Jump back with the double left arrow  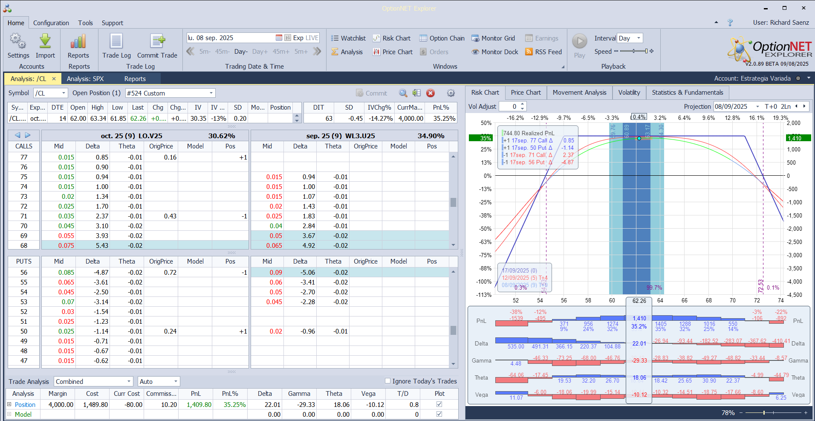191,52
